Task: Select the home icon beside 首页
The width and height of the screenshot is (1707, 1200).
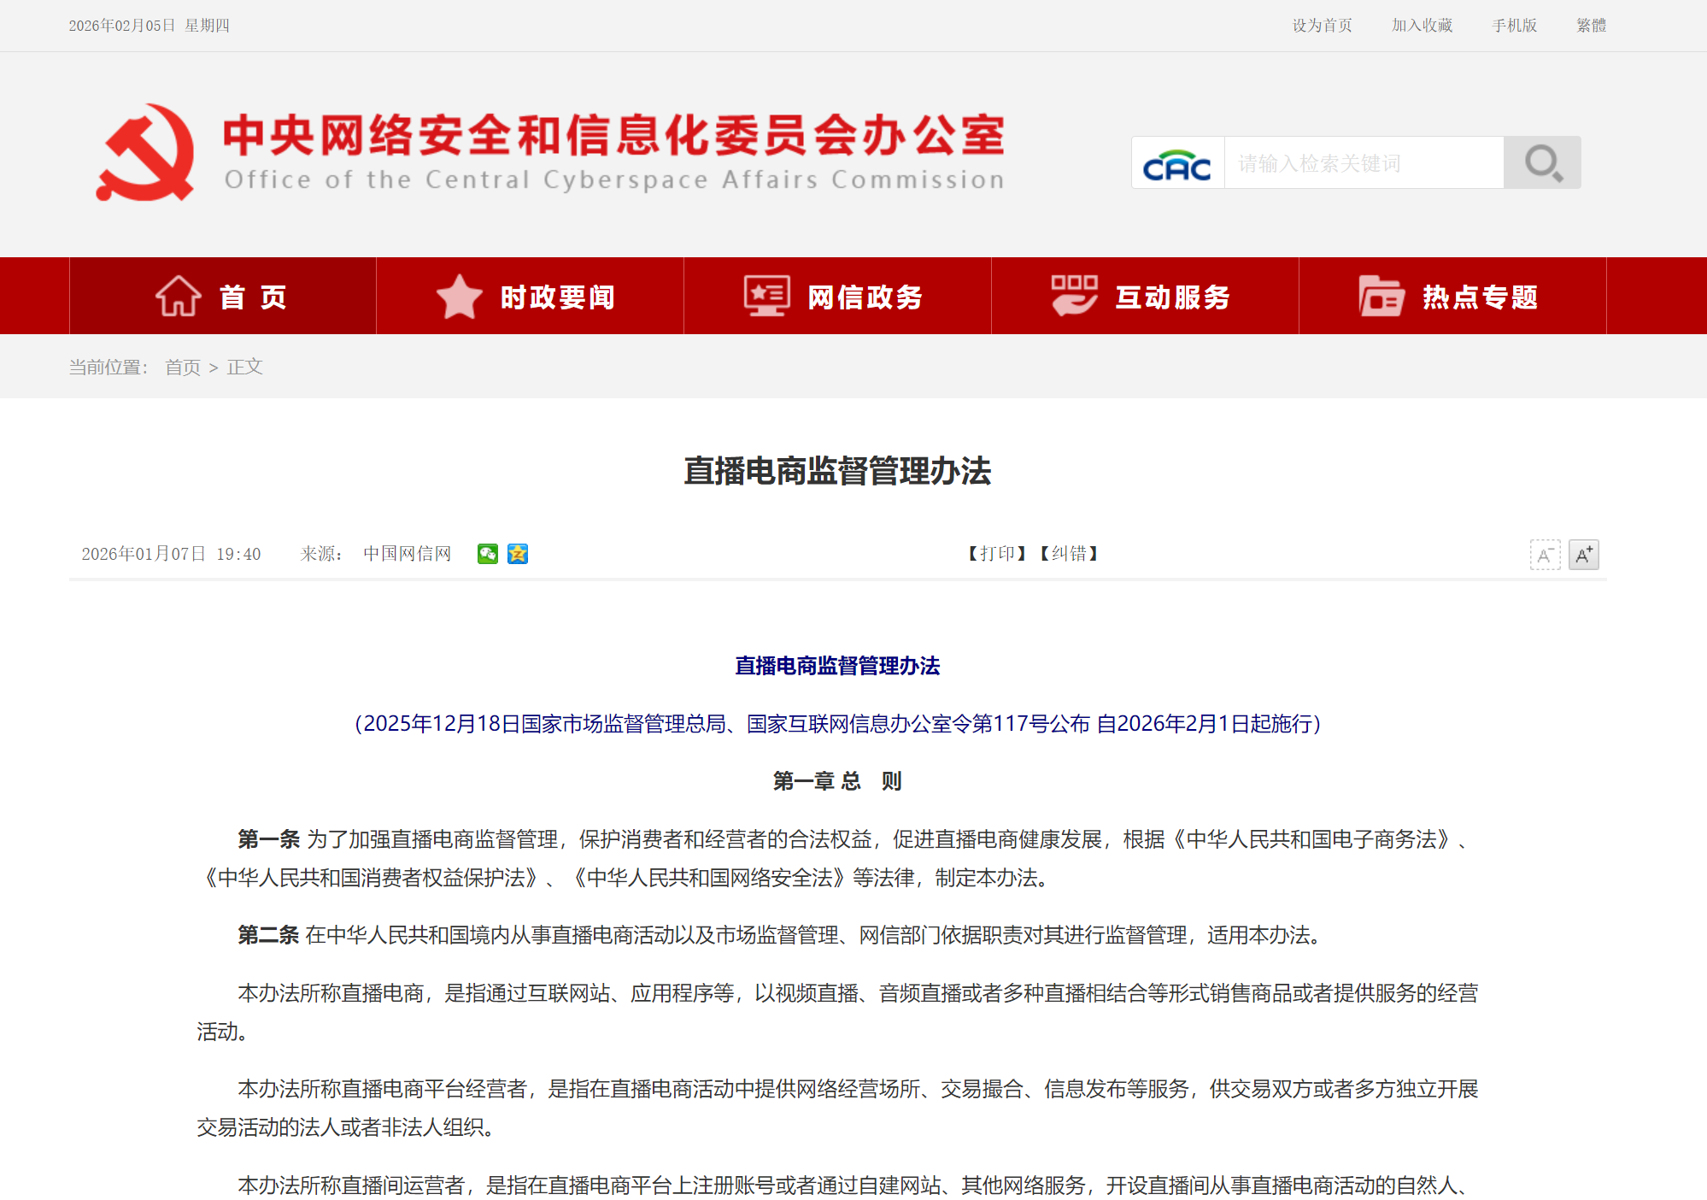Action: pyautogui.click(x=177, y=296)
